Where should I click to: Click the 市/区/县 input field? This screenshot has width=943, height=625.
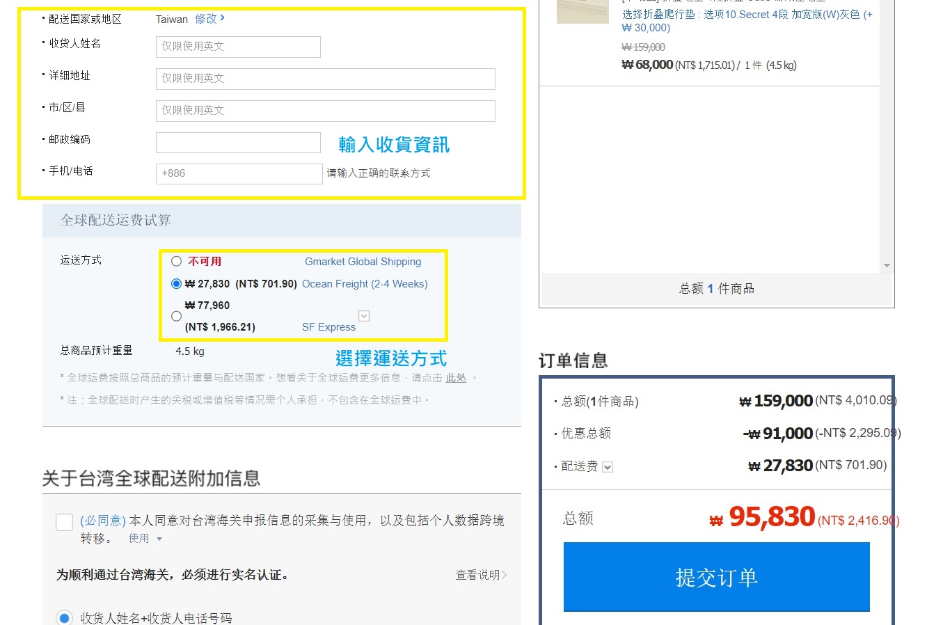coord(325,111)
